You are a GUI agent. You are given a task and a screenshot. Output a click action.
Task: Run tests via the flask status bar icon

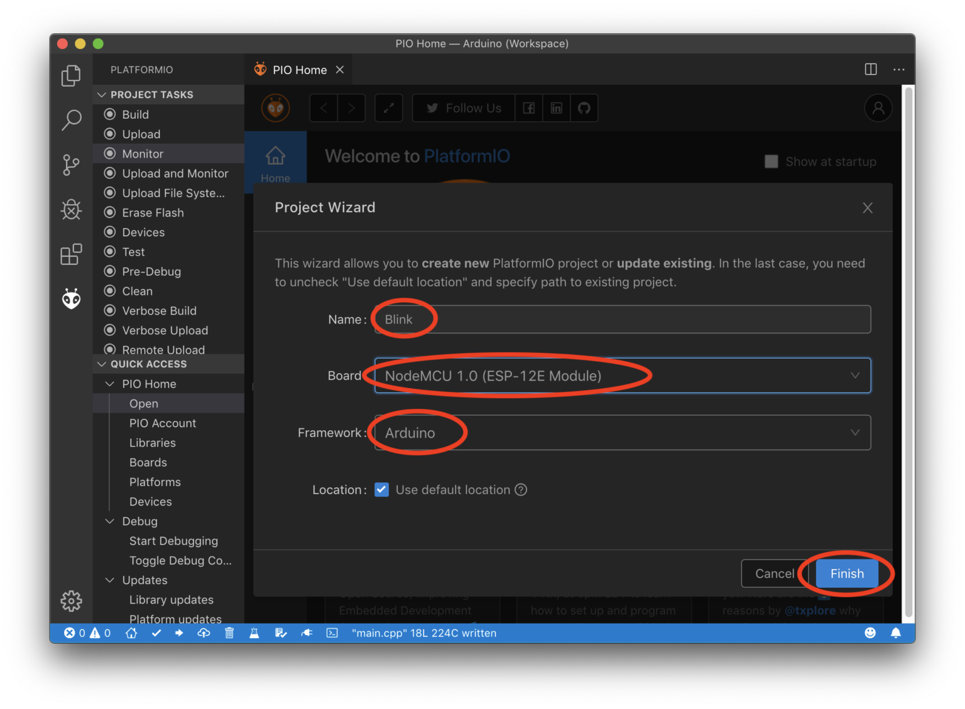[x=254, y=633]
